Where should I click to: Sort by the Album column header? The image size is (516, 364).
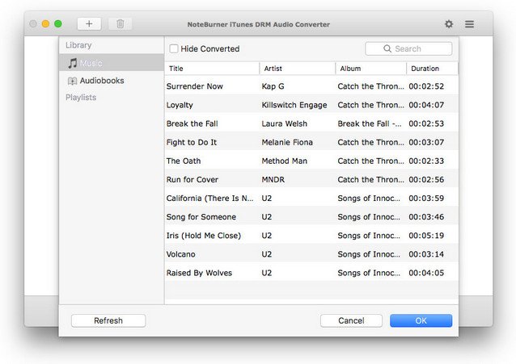point(371,69)
